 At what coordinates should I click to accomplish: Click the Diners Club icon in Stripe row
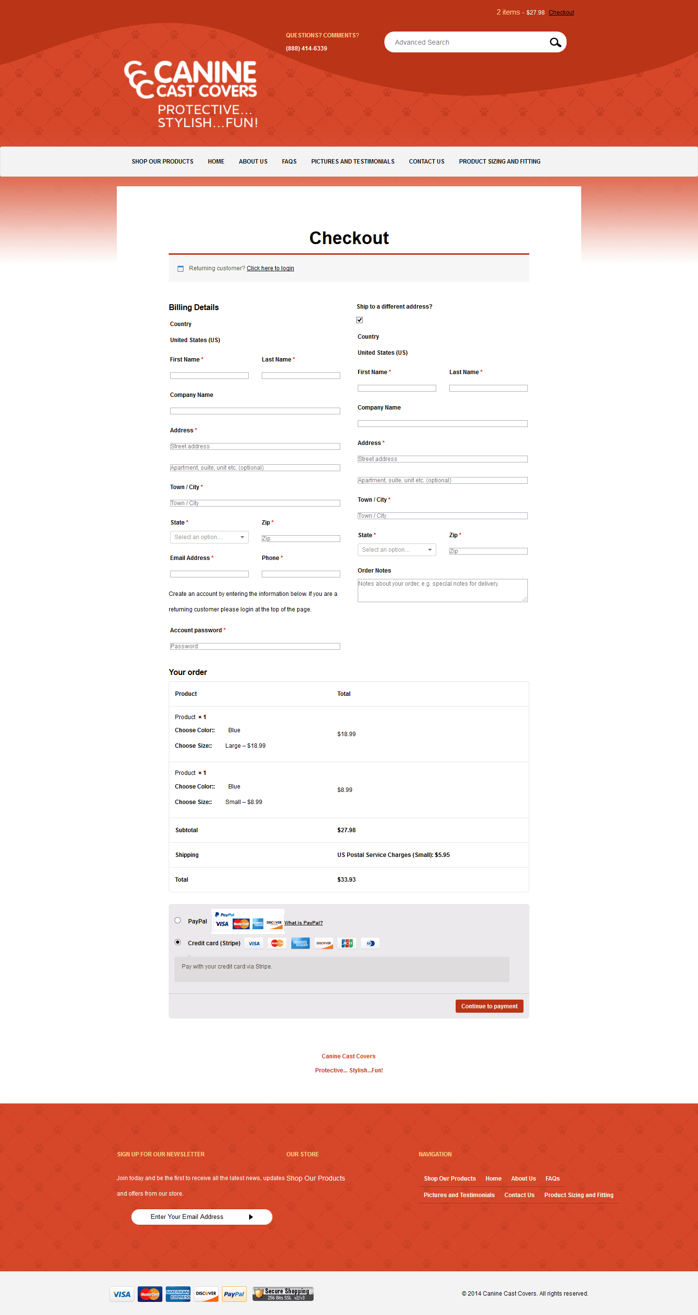coord(370,943)
